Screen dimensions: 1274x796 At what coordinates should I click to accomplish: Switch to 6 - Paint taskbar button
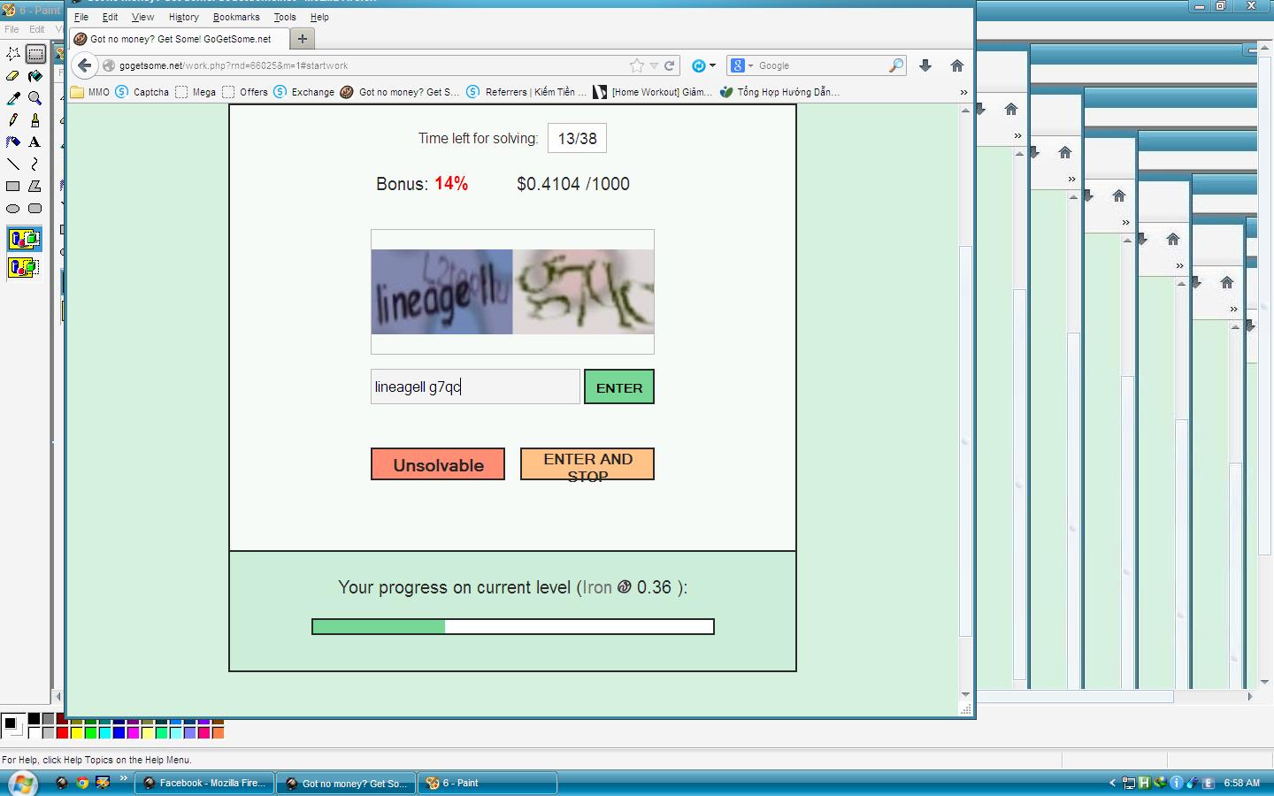click(x=487, y=783)
